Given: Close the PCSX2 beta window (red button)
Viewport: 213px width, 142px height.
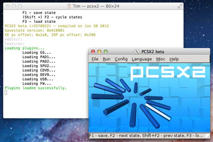Looking at the screenshot, I should click(93, 51).
